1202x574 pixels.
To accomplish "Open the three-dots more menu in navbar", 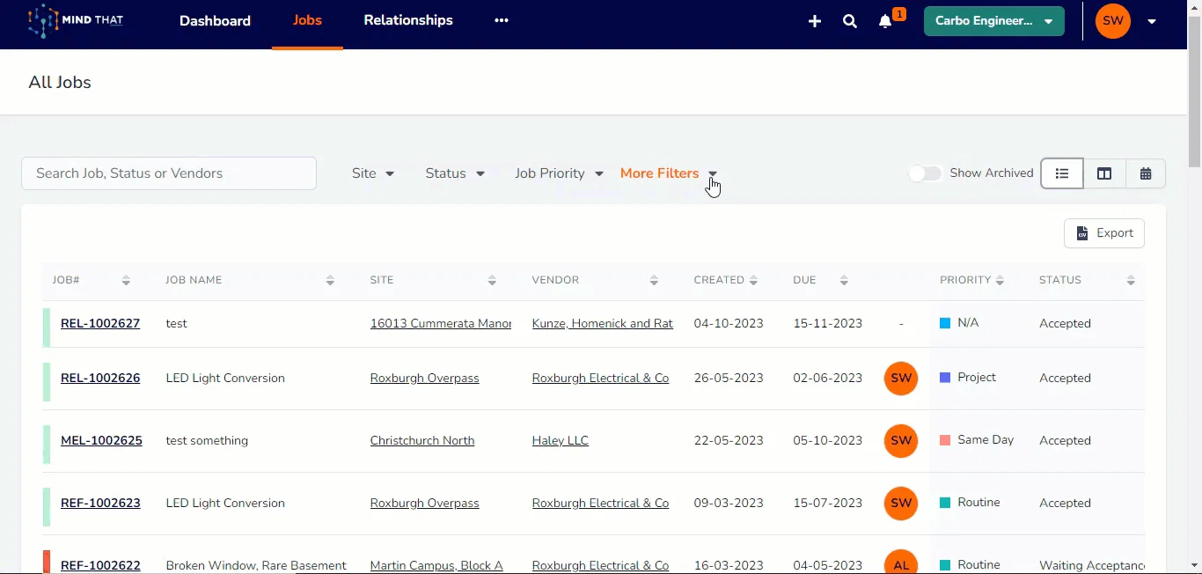I will (x=502, y=20).
